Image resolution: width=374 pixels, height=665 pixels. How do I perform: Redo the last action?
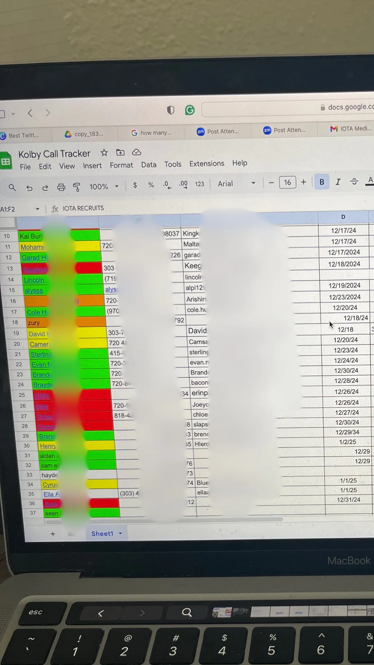pyautogui.click(x=45, y=188)
